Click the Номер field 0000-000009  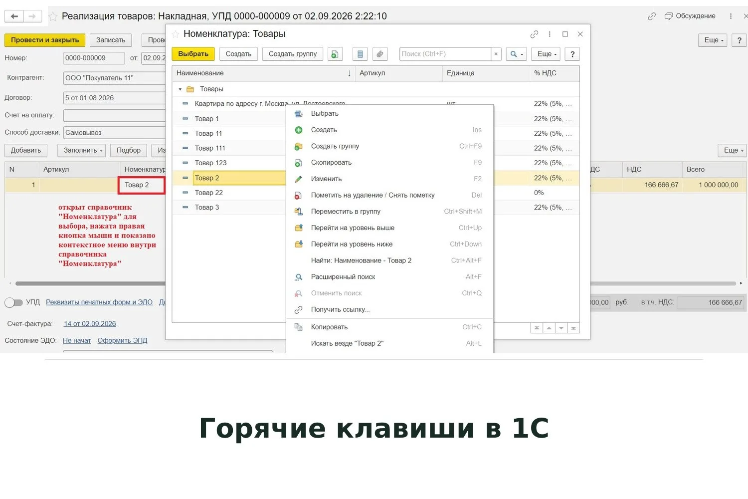point(94,58)
